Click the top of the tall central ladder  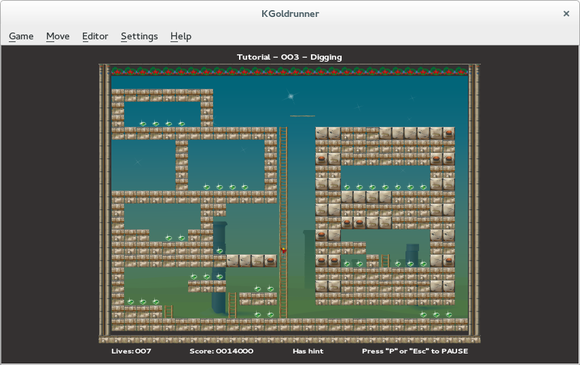tap(283, 130)
